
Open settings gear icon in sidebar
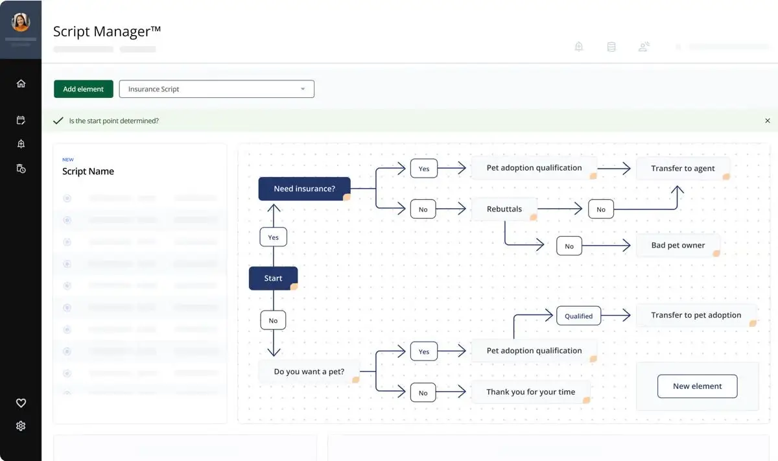coord(21,426)
